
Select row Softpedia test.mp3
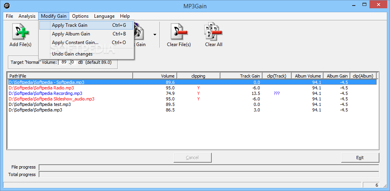point(192,104)
